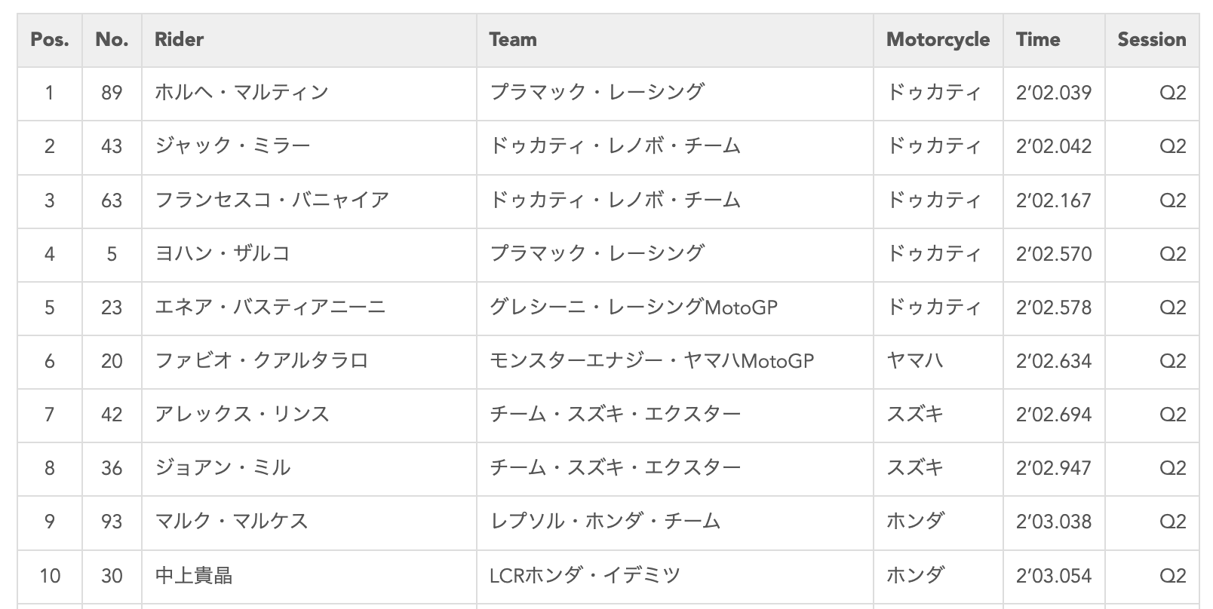Click the Pos. column header
The height and width of the screenshot is (609, 1213).
coord(49,39)
